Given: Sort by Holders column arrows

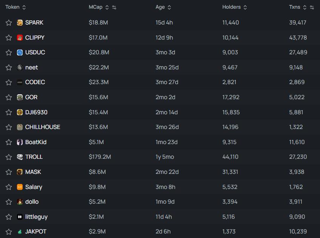Looking at the screenshot, I should click(245, 8).
